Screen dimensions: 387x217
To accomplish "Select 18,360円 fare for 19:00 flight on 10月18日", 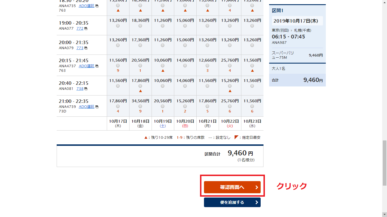I will [x=140, y=26].
